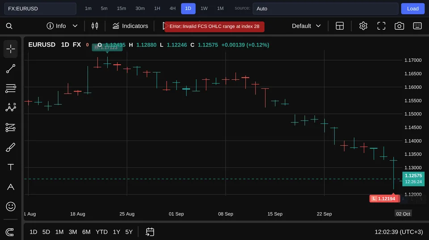Select the XABCD pattern tool
This screenshot has width=429, height=240.
(x=11, y=108)
